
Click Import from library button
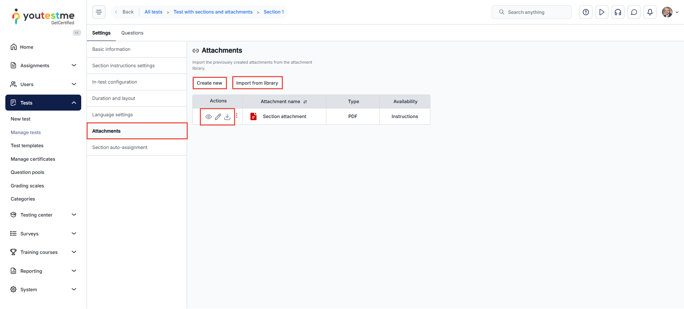pyautogui.click(x=257, y=83)
